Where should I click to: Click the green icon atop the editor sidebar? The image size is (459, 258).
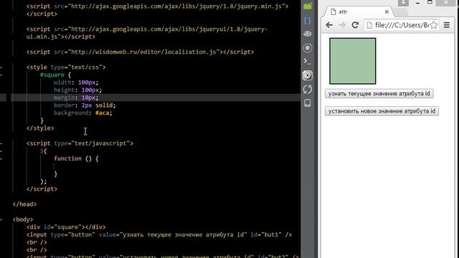coord(308,6)
